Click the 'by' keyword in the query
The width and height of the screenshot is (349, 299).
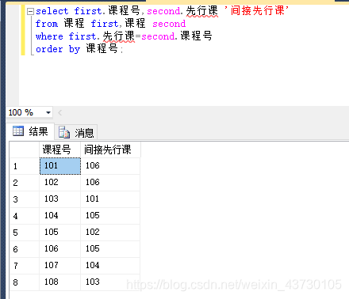(75, 49)
